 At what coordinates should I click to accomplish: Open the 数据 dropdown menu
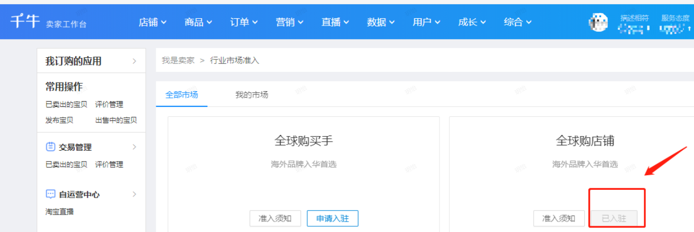[x=381, y=22]
